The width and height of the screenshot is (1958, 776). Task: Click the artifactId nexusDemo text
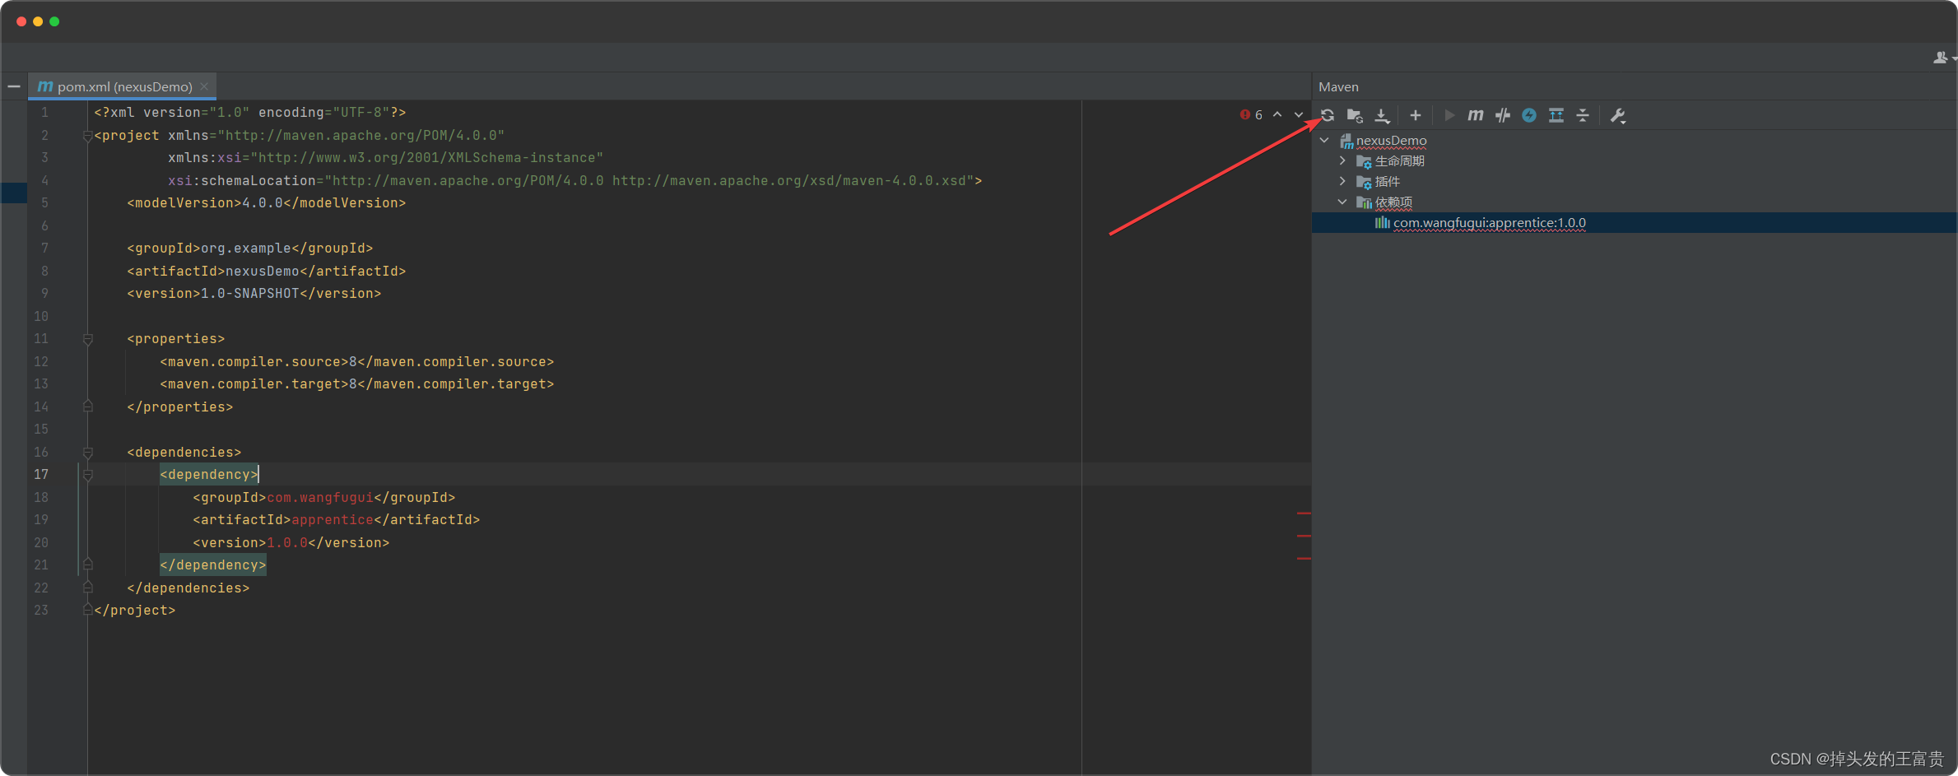click(263, 272)
